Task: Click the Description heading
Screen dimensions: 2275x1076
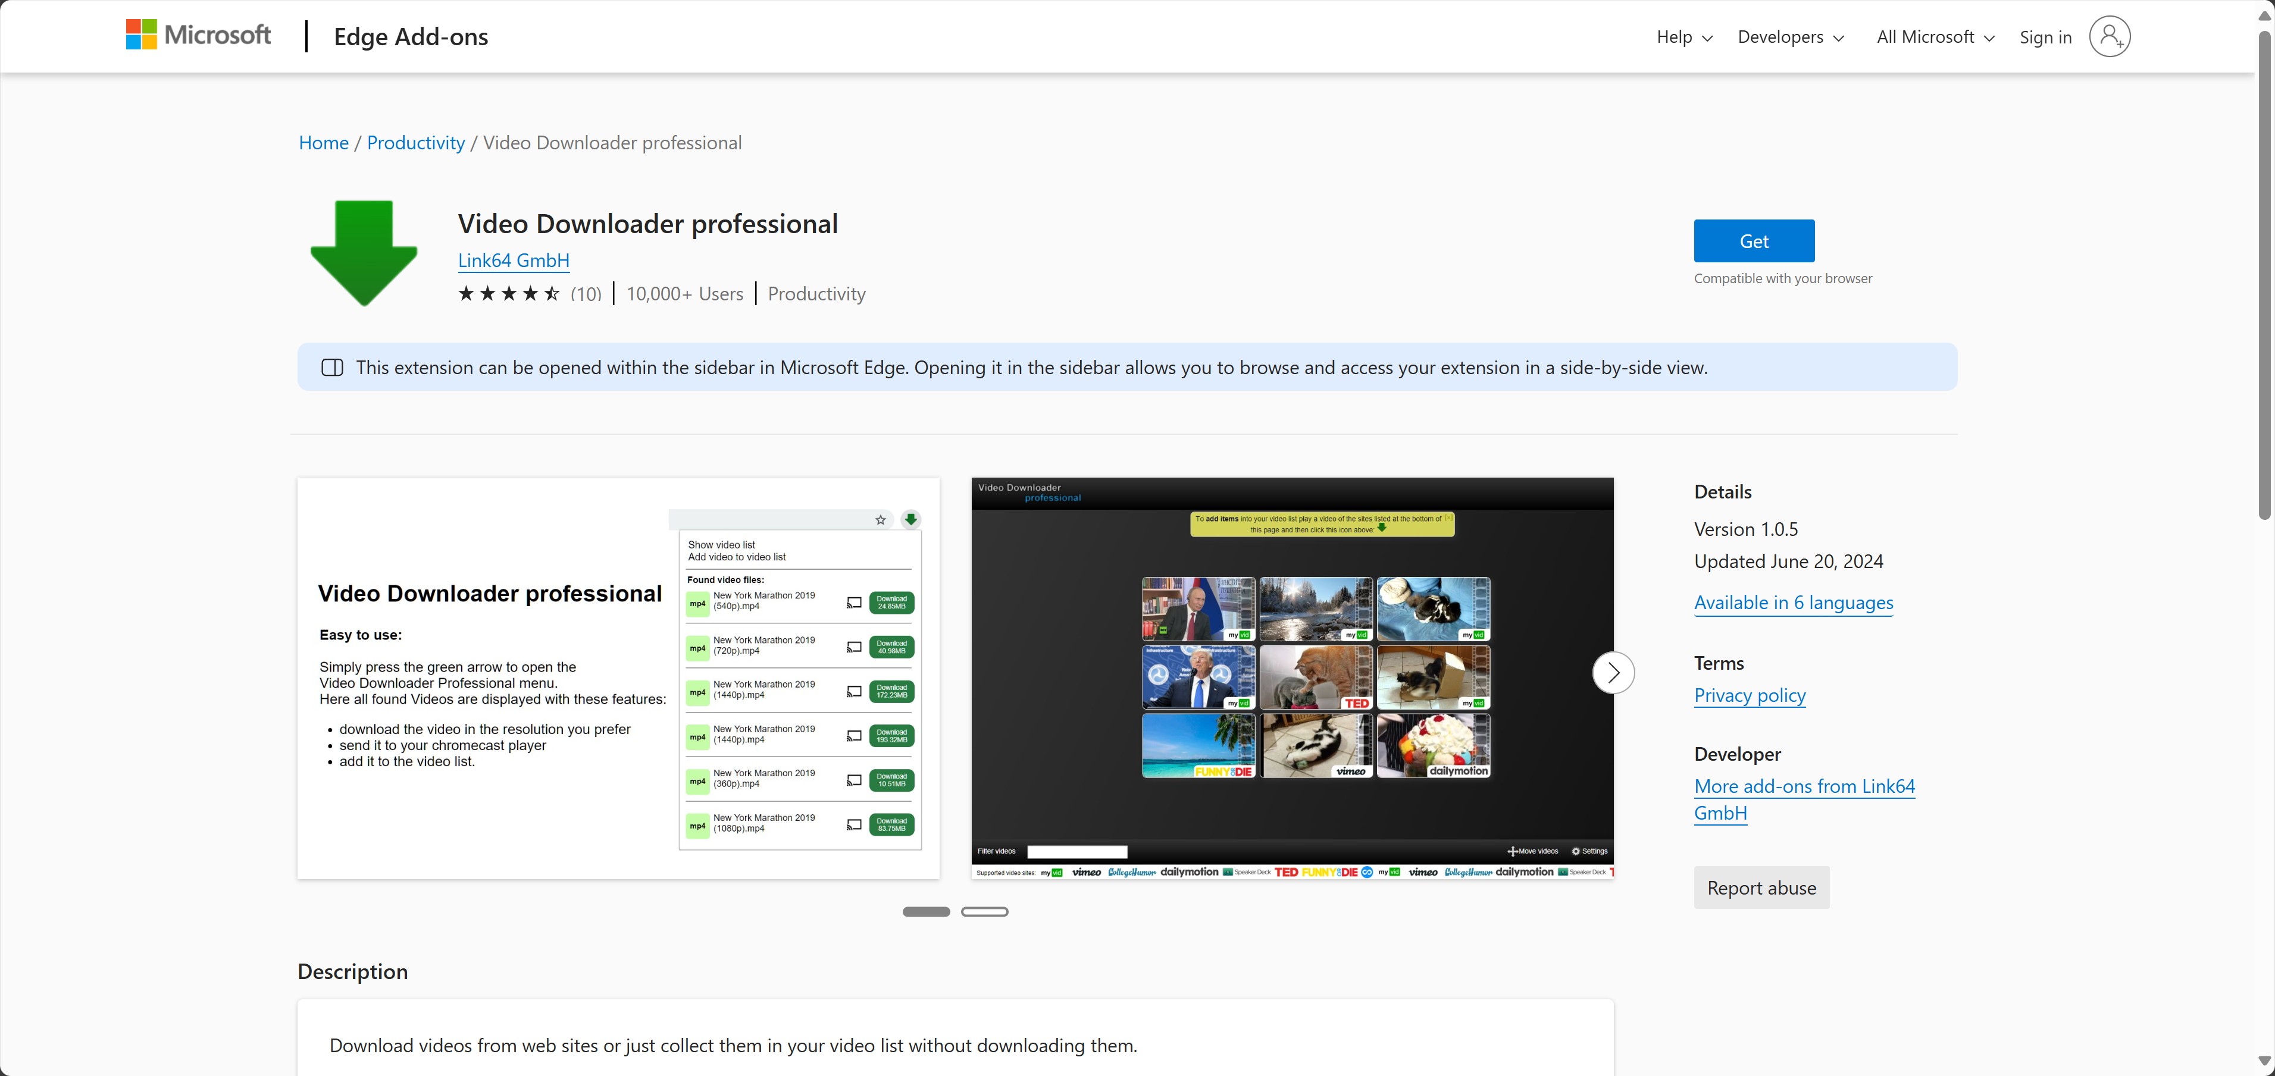Action: (x=352, y=972)
